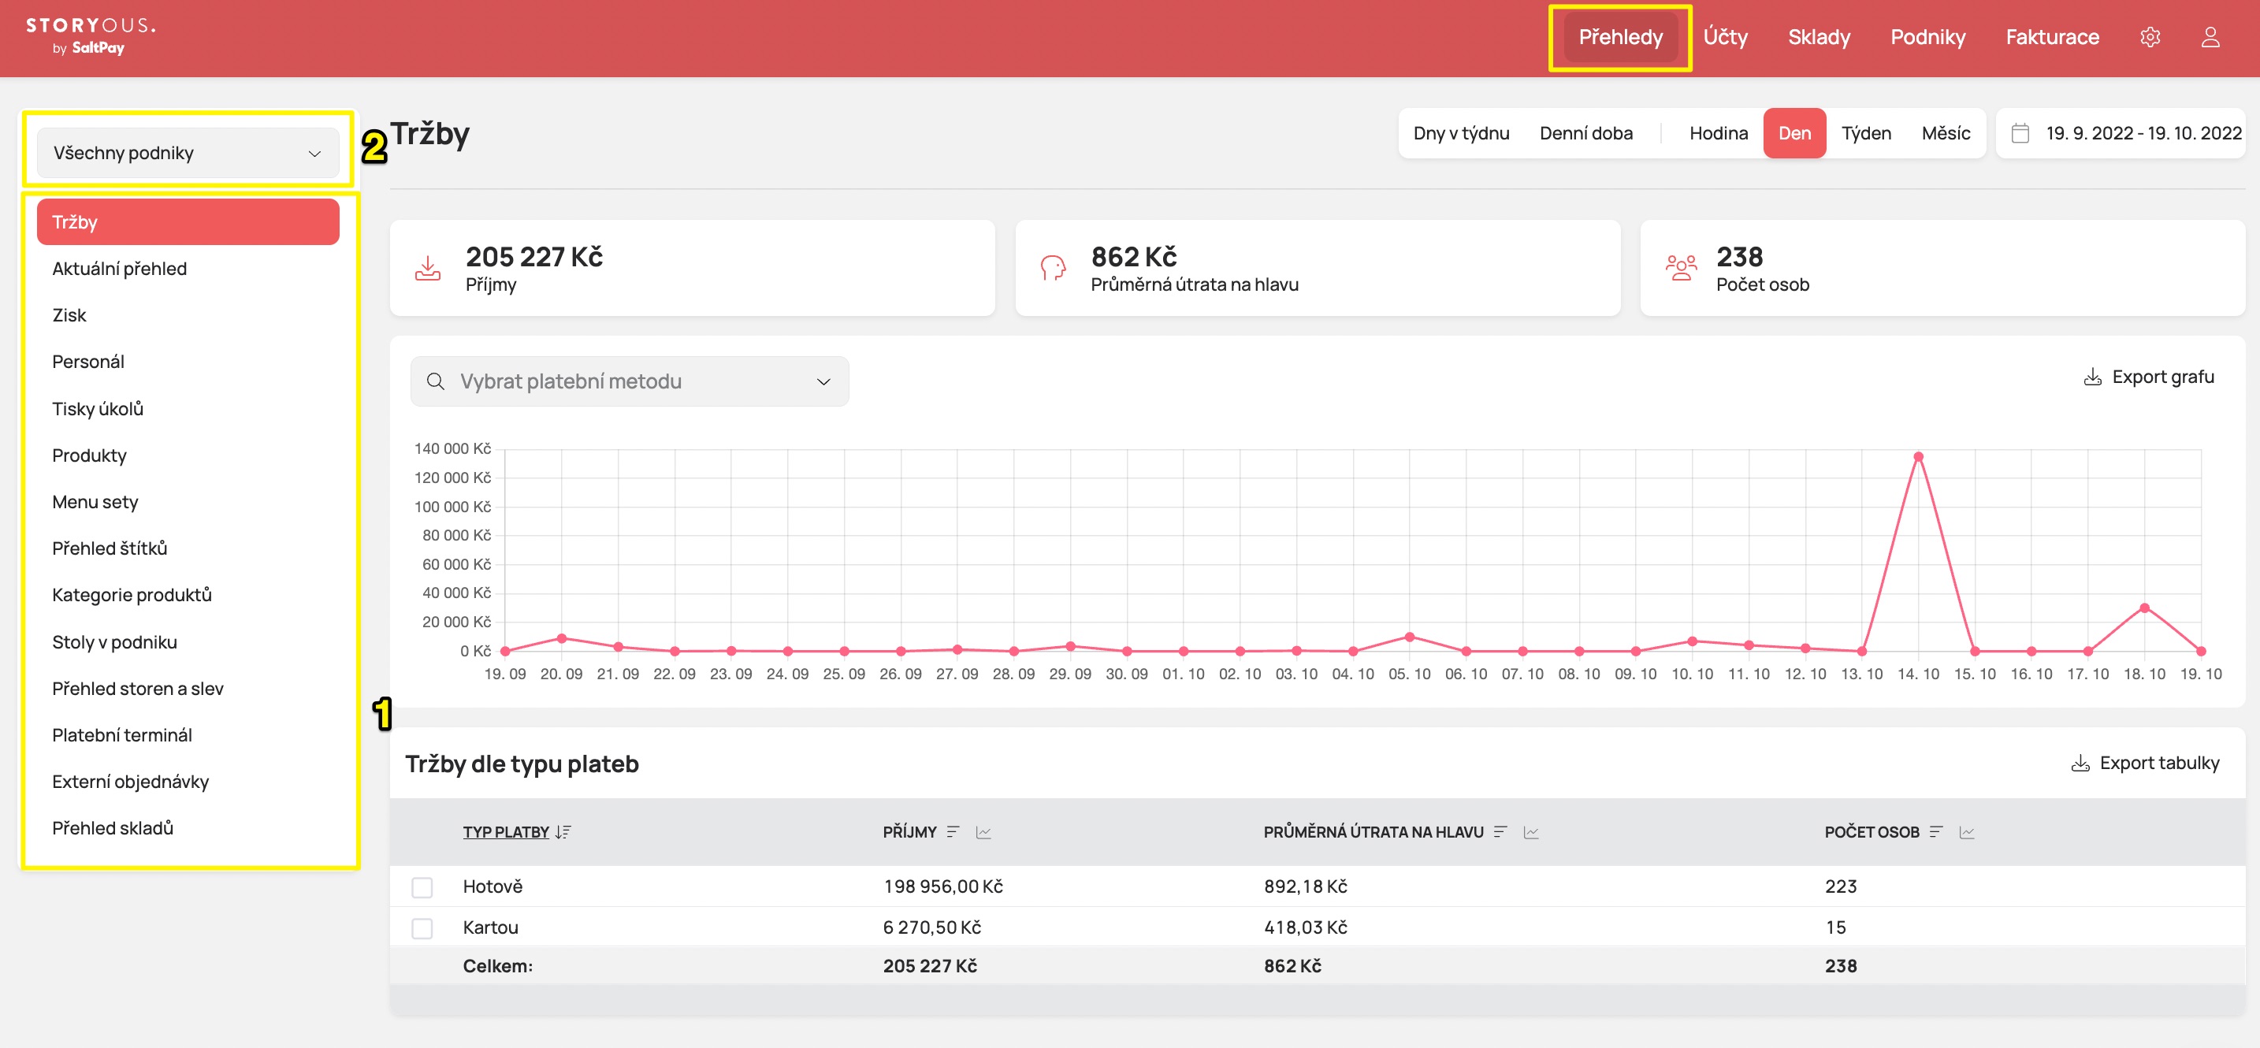Open the Podniky top menu
2260x1048 pixels.
[1927, 37]
